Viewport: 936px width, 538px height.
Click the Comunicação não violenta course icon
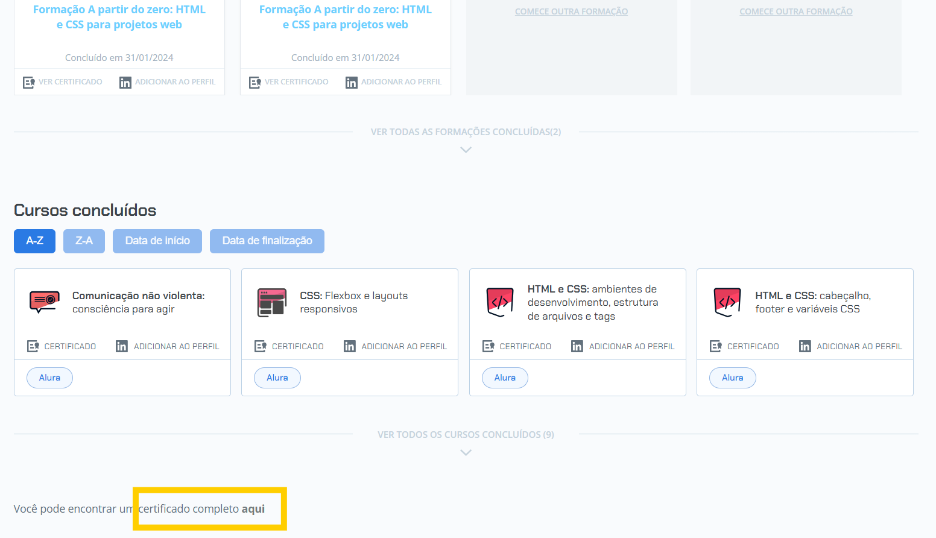click(x=44, y=302)
